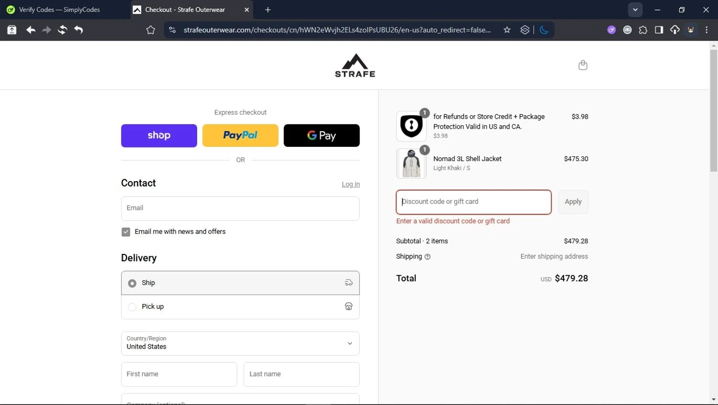Click the First name field

point(179,374)
